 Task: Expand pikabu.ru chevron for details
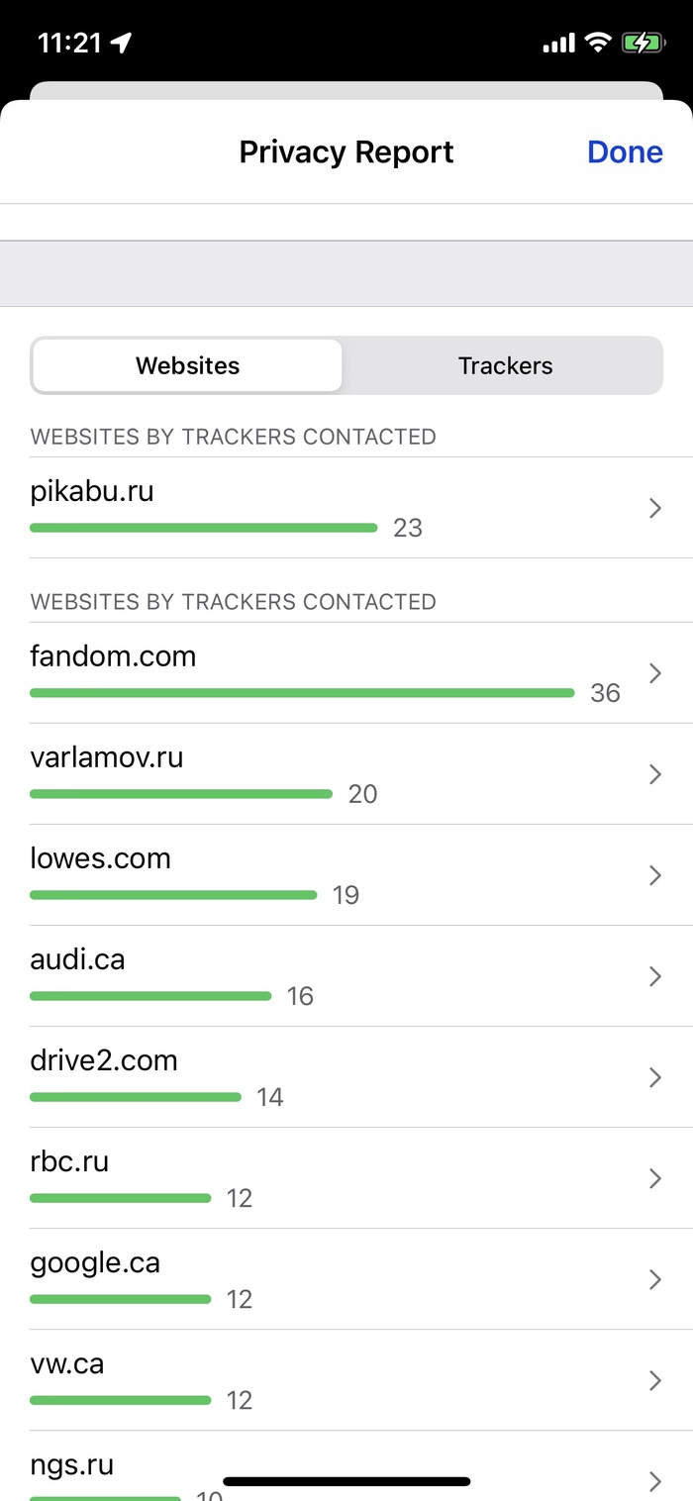click(x=654, y=509)
